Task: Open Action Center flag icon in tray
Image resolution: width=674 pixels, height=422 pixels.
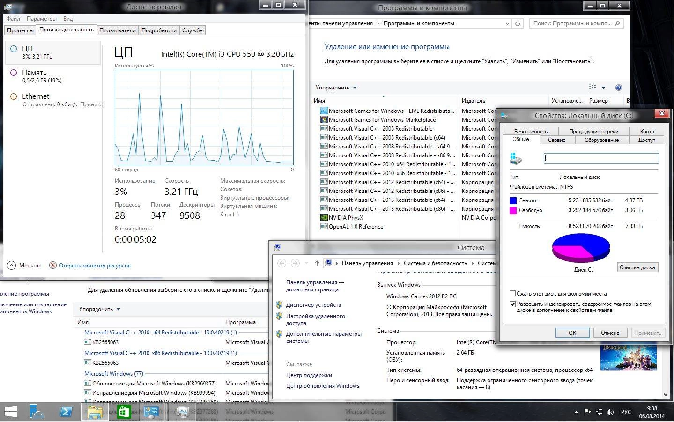Action: [x=587, y=412]
